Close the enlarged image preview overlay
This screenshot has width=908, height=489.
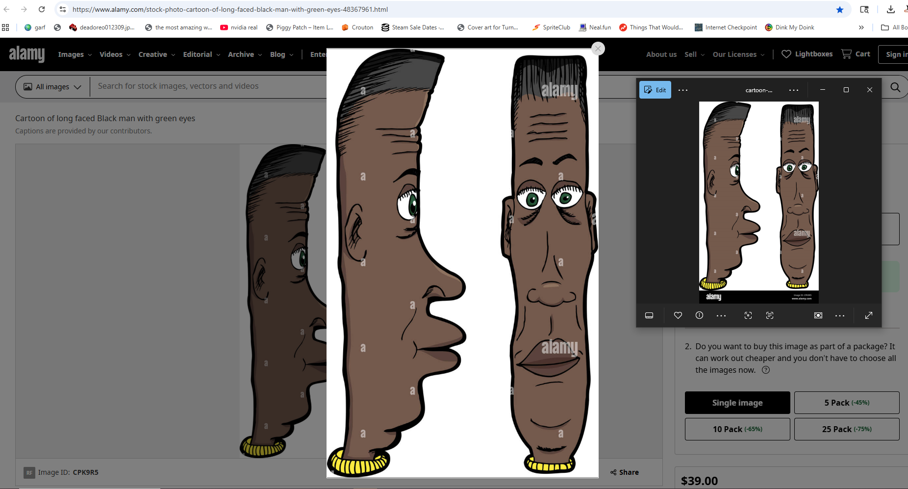[x=598, y=49]
